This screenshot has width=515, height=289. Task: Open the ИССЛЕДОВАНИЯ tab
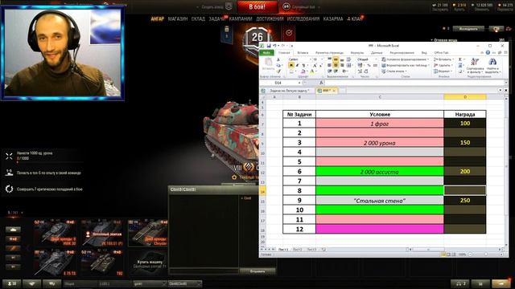coord(303,18)
